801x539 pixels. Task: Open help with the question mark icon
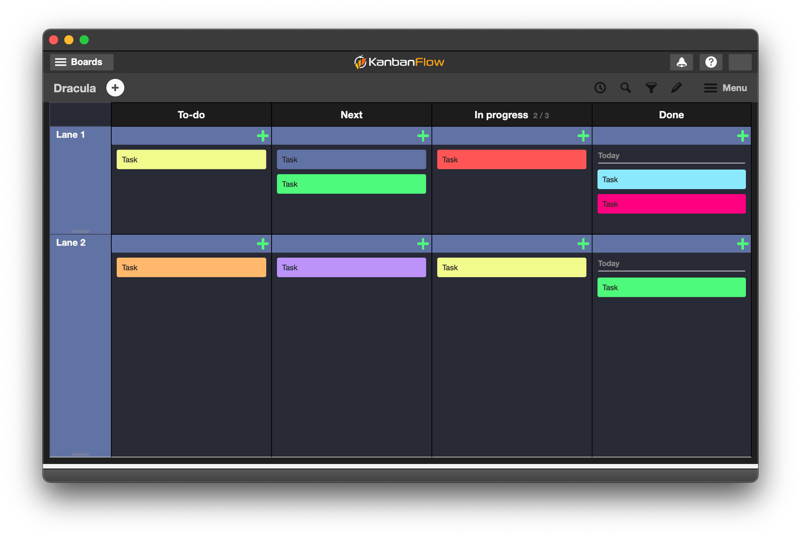pos(711,62)
